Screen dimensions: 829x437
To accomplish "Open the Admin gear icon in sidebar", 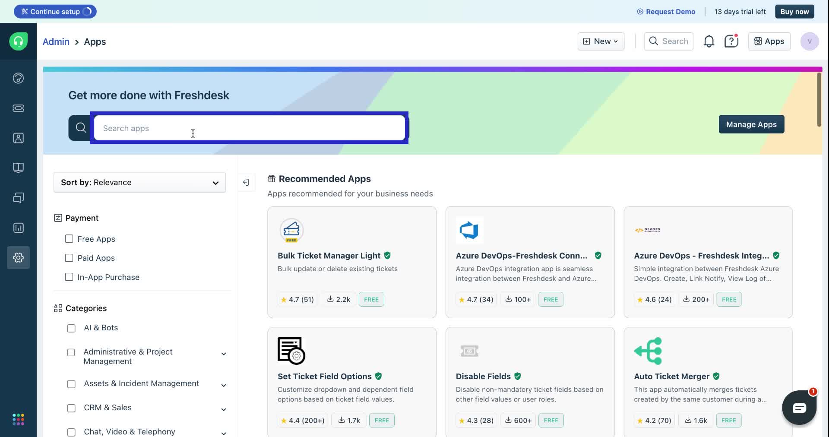I will click(18, 257).
